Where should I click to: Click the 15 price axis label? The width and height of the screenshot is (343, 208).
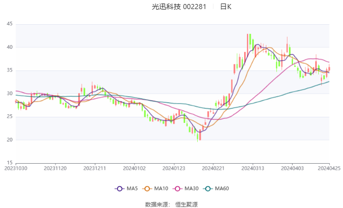10,163
